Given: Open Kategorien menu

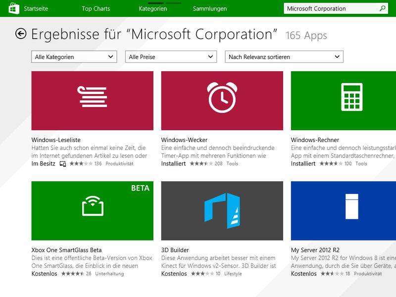Looking at the screenshot, I should 153,8.
